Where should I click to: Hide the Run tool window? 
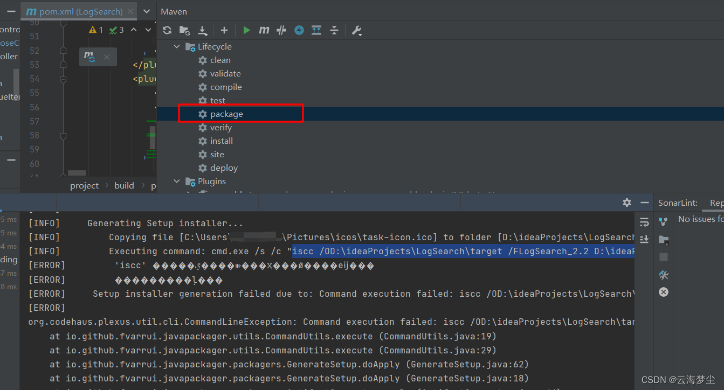[644, 203]
